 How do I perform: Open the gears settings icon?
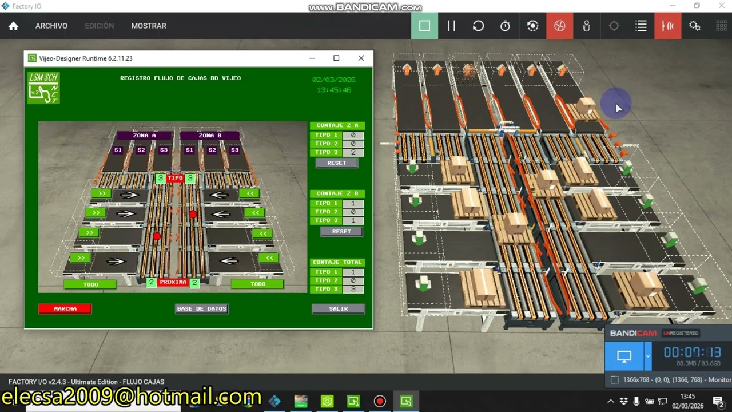(x=695, y=26)
